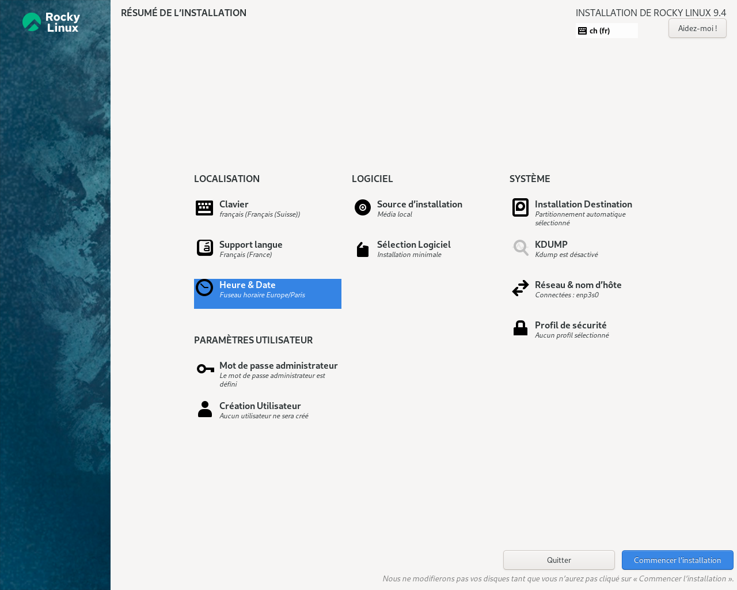Click the key icon for Mot de passe administrateur
The image size is (737, 590).
click(205, 369)
